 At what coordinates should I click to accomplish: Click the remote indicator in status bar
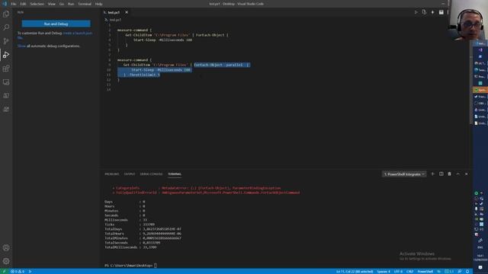point(4,271)
